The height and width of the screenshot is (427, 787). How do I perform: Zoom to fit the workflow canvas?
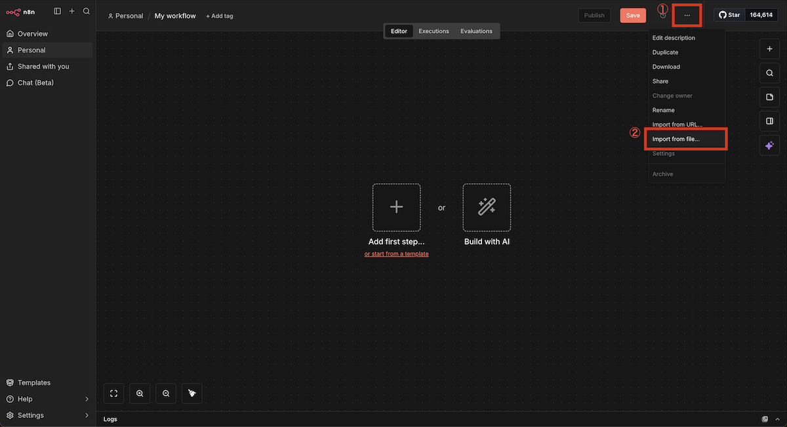[113, 393]
